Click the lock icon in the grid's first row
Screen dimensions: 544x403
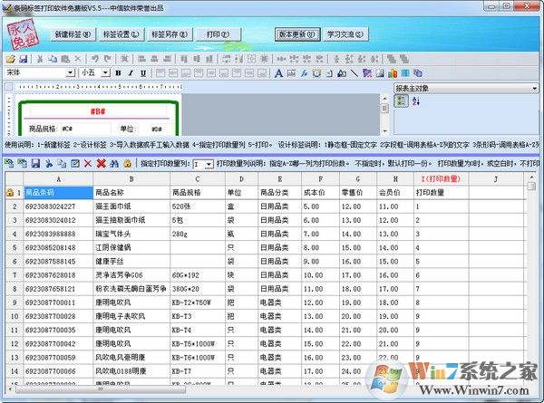pos(10,193)
